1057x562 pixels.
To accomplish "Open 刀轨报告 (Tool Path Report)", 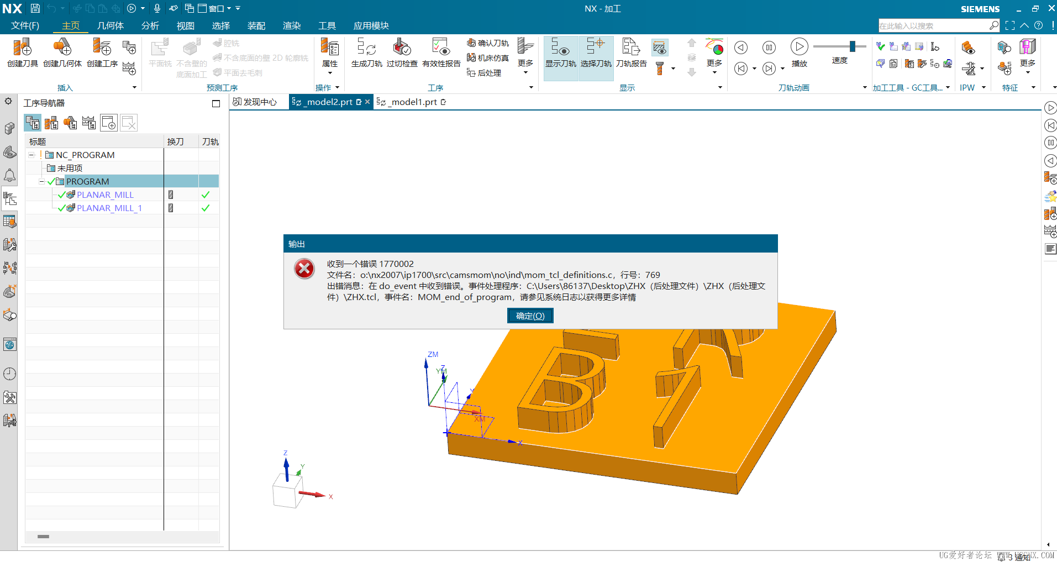I will click(631, 53).
